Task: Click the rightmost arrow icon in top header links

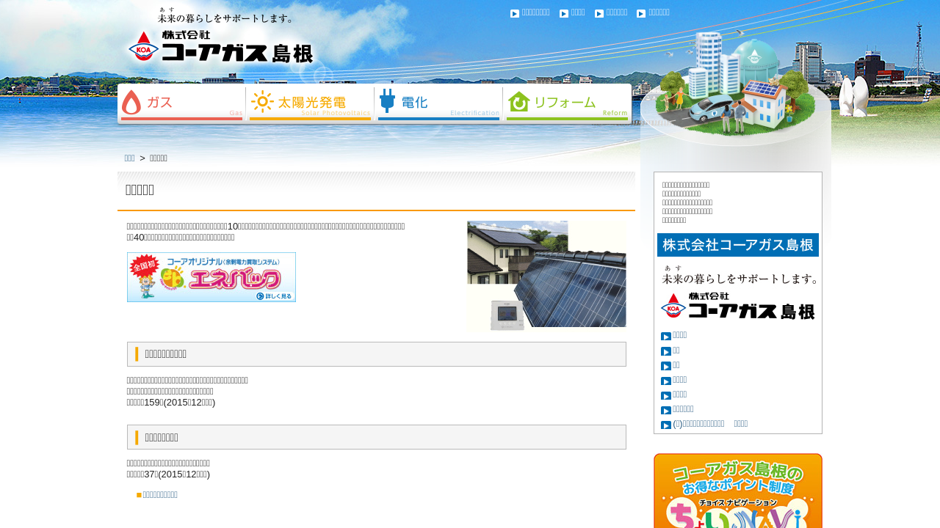Action: (x=641, y=13)
